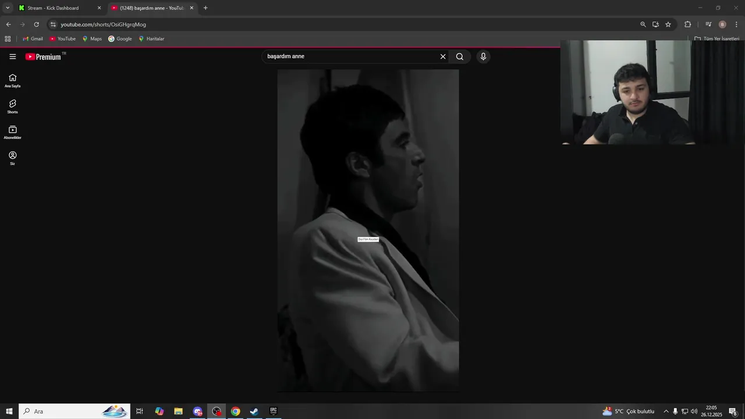Open the Google bookmark
Viewport: 745px width, 419px height.
[x=120, y=39]
